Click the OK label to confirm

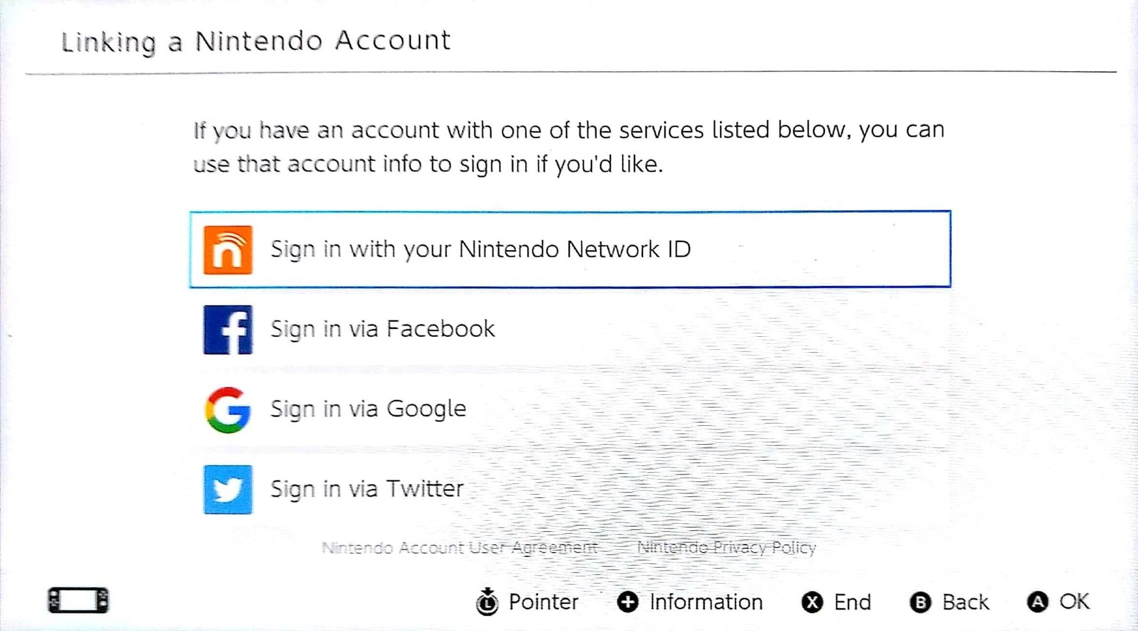1074,601
